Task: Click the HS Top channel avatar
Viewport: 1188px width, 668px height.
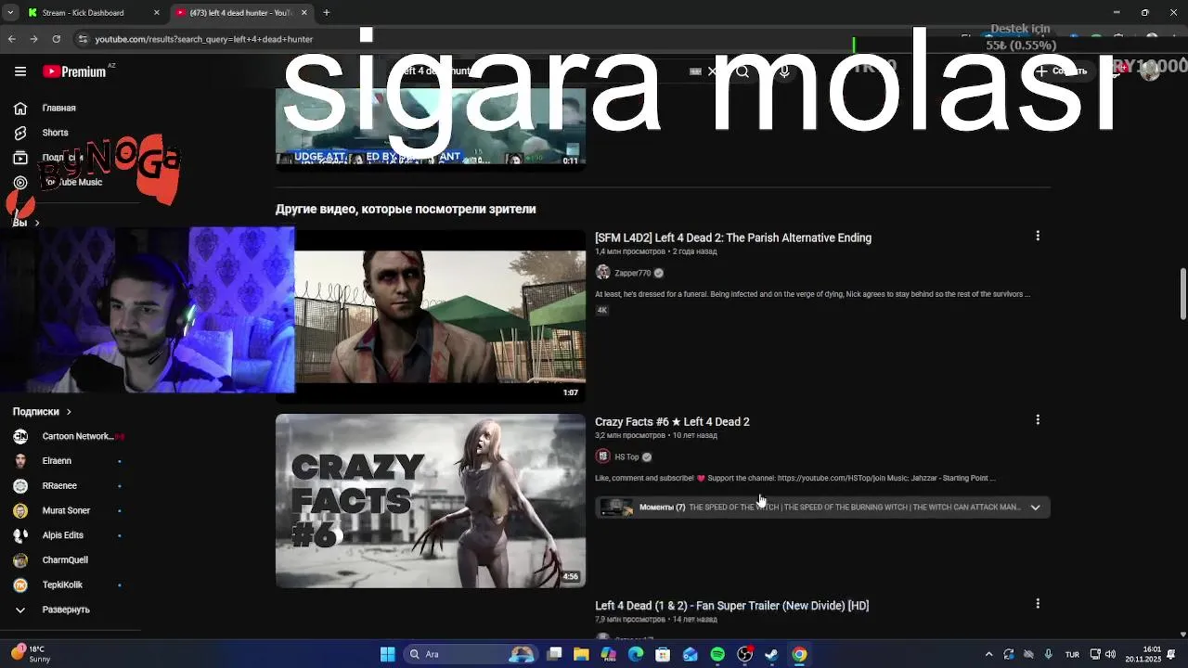Action: tap(603, 456)
